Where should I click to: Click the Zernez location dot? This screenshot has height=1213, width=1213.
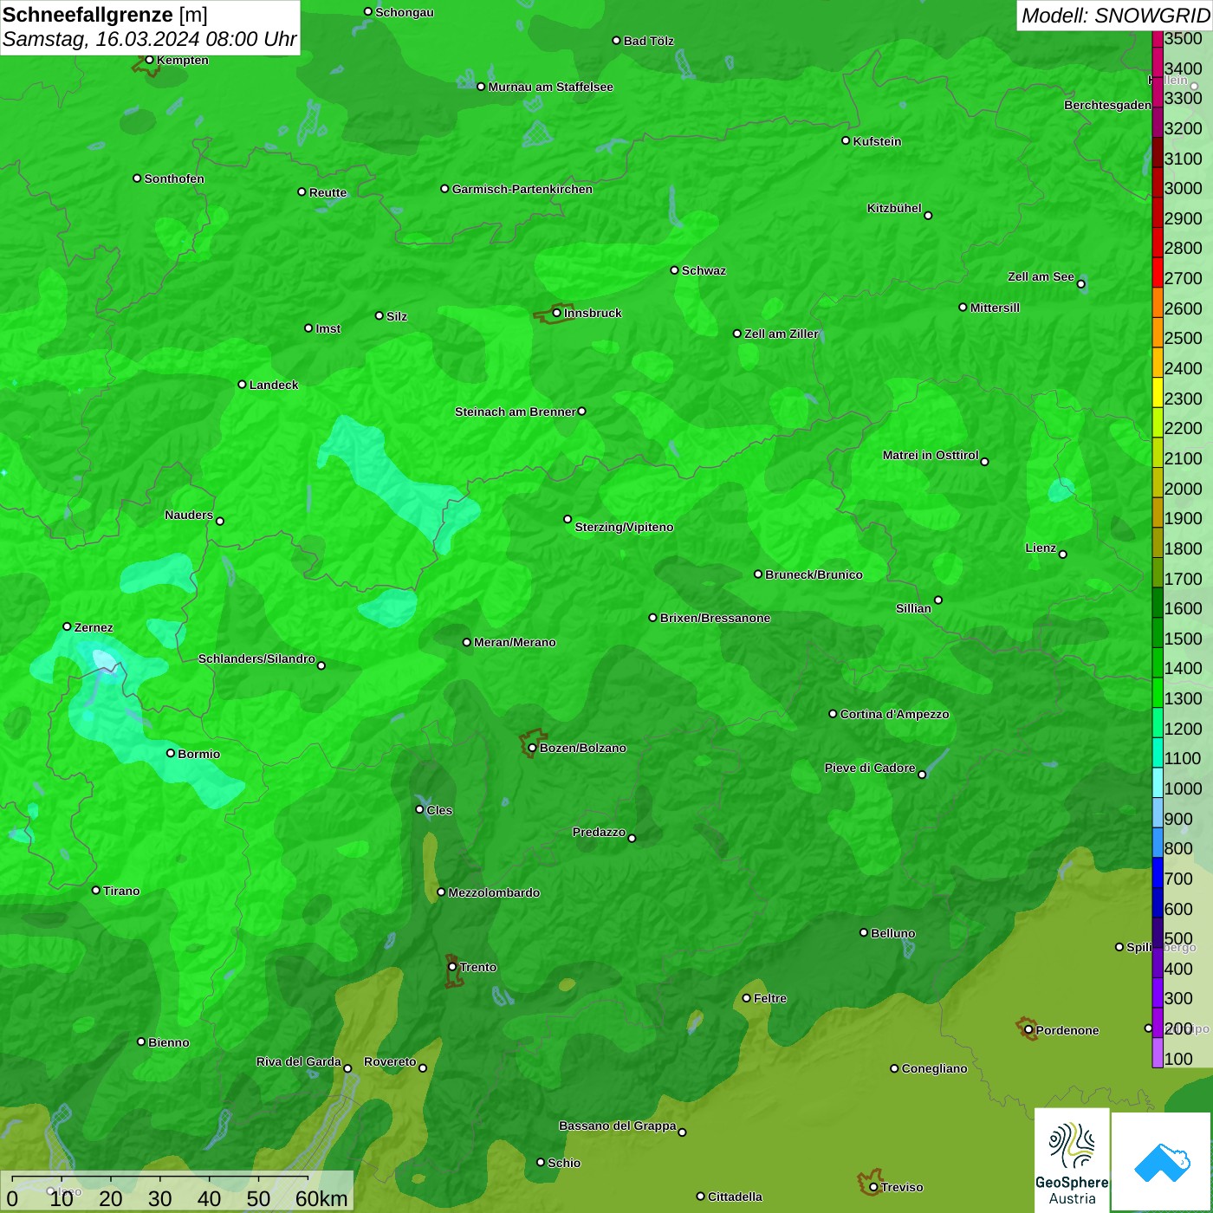(x=67, y=626)
